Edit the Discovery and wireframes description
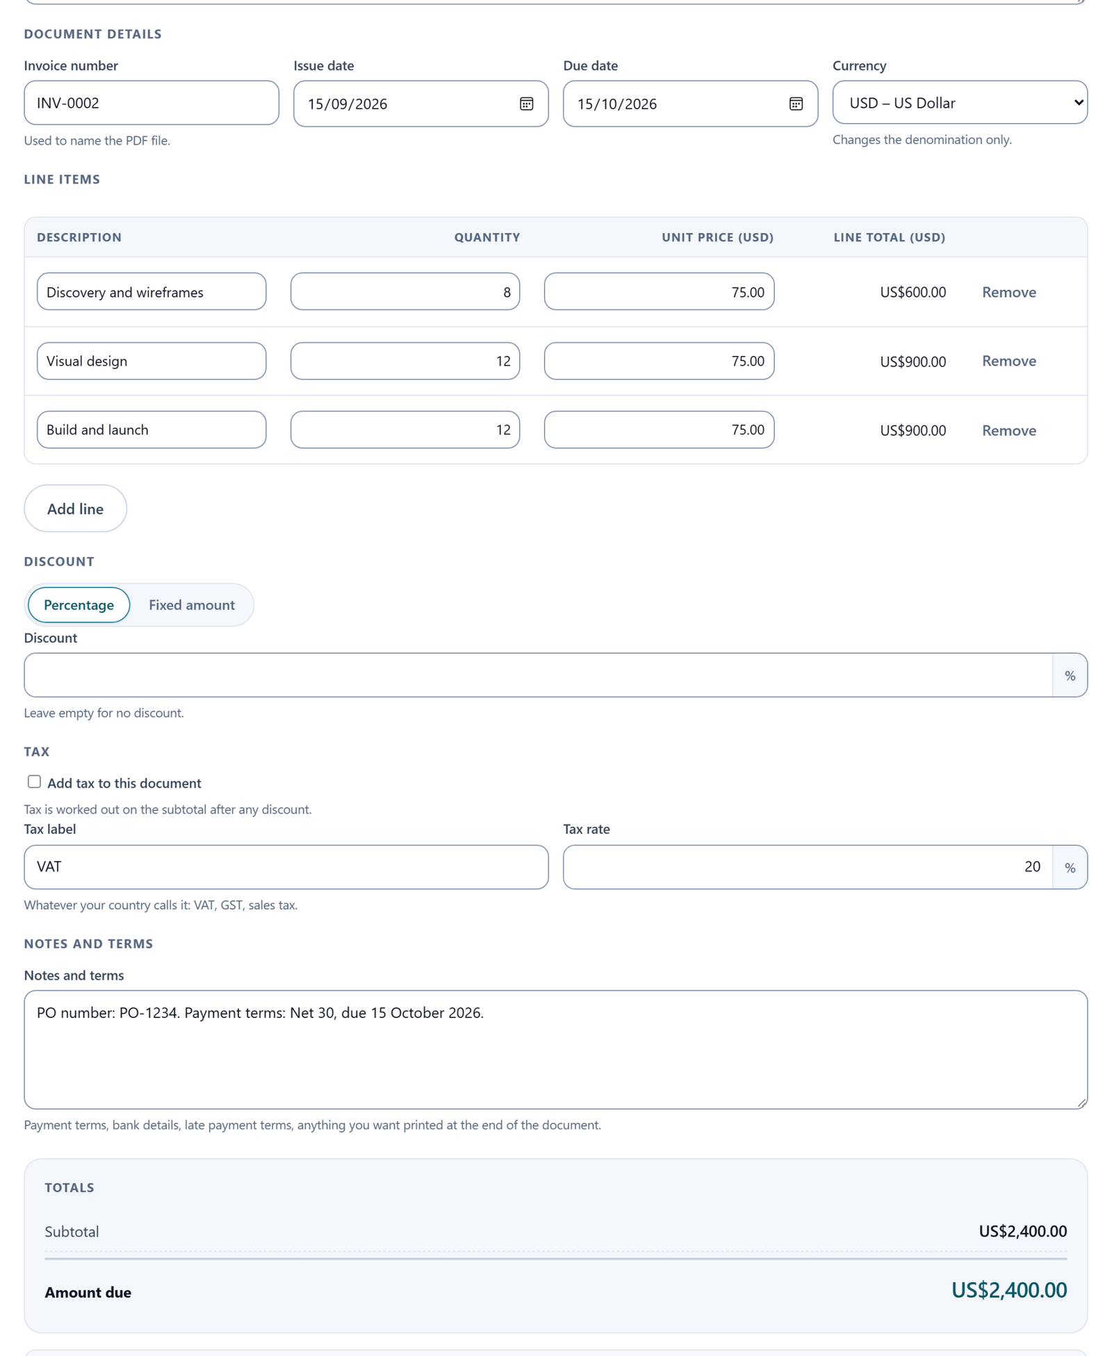The image size is (1112, 1356). tap(152, 291)
